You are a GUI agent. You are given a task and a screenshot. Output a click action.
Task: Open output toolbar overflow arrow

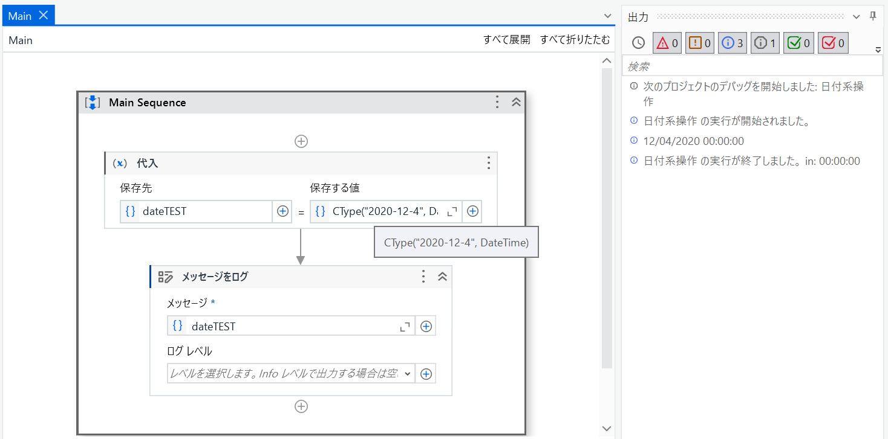click(x=878, y=50)
